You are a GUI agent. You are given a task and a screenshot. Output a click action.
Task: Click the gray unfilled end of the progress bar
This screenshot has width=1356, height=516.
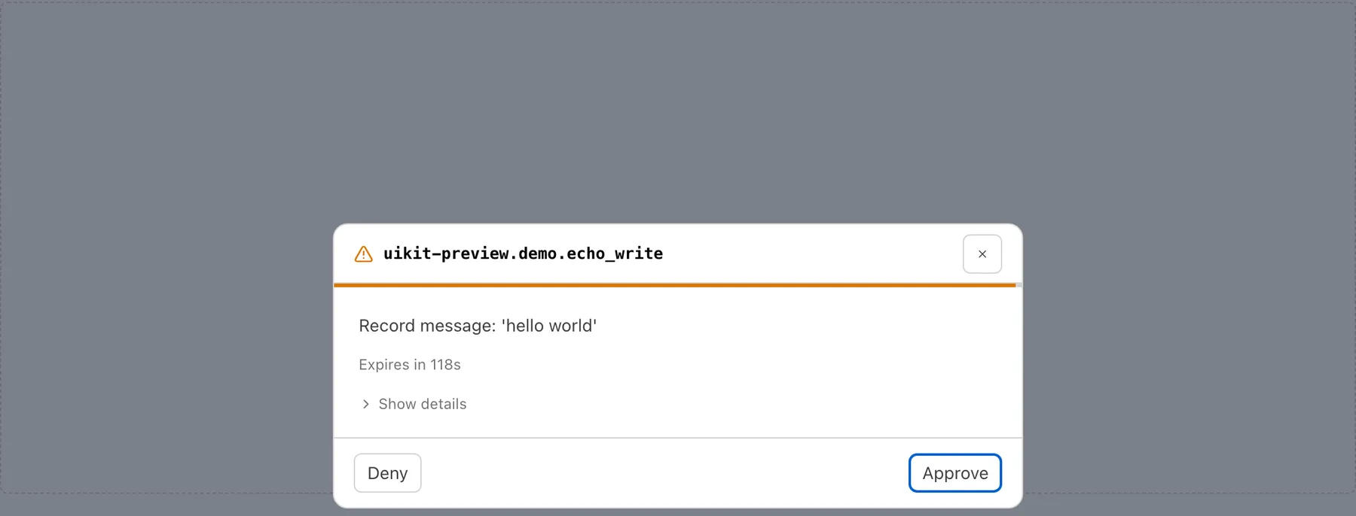[1019, 285]
